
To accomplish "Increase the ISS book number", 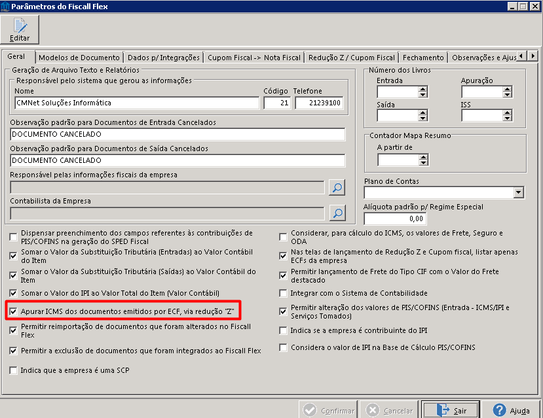I will click(508, 113).
